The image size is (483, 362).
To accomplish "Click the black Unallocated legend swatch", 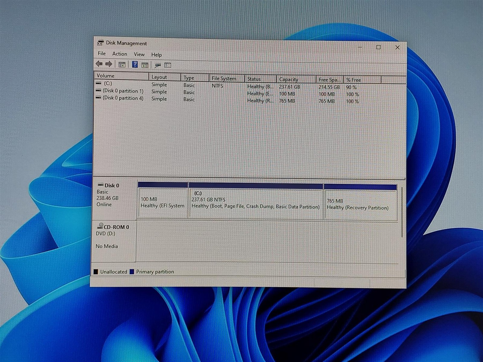I will 96,271.
